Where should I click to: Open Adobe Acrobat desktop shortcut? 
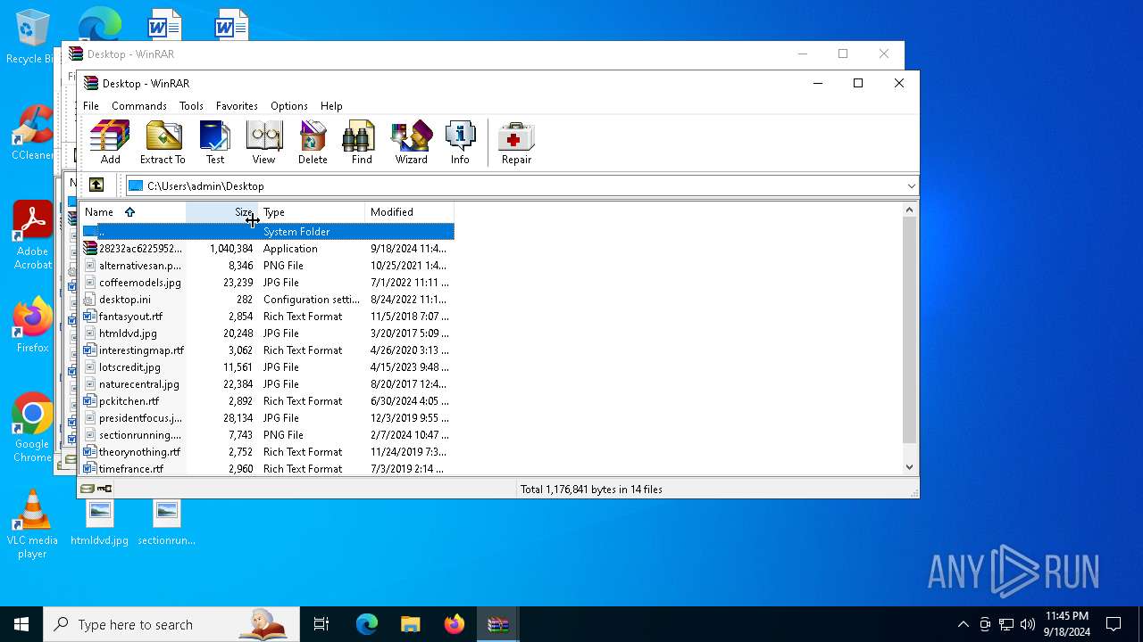pyautogui.click(x=32, y=235)
